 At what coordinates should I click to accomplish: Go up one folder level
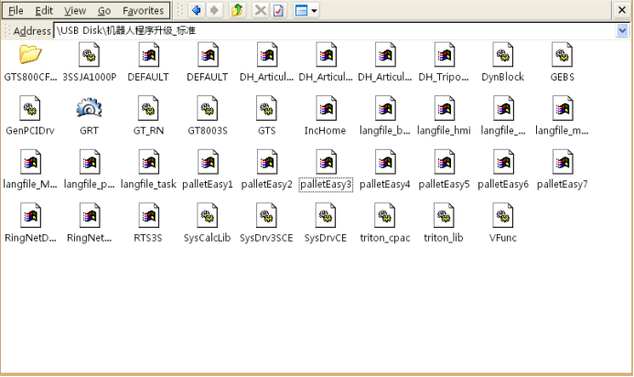[x=237, y=10]
